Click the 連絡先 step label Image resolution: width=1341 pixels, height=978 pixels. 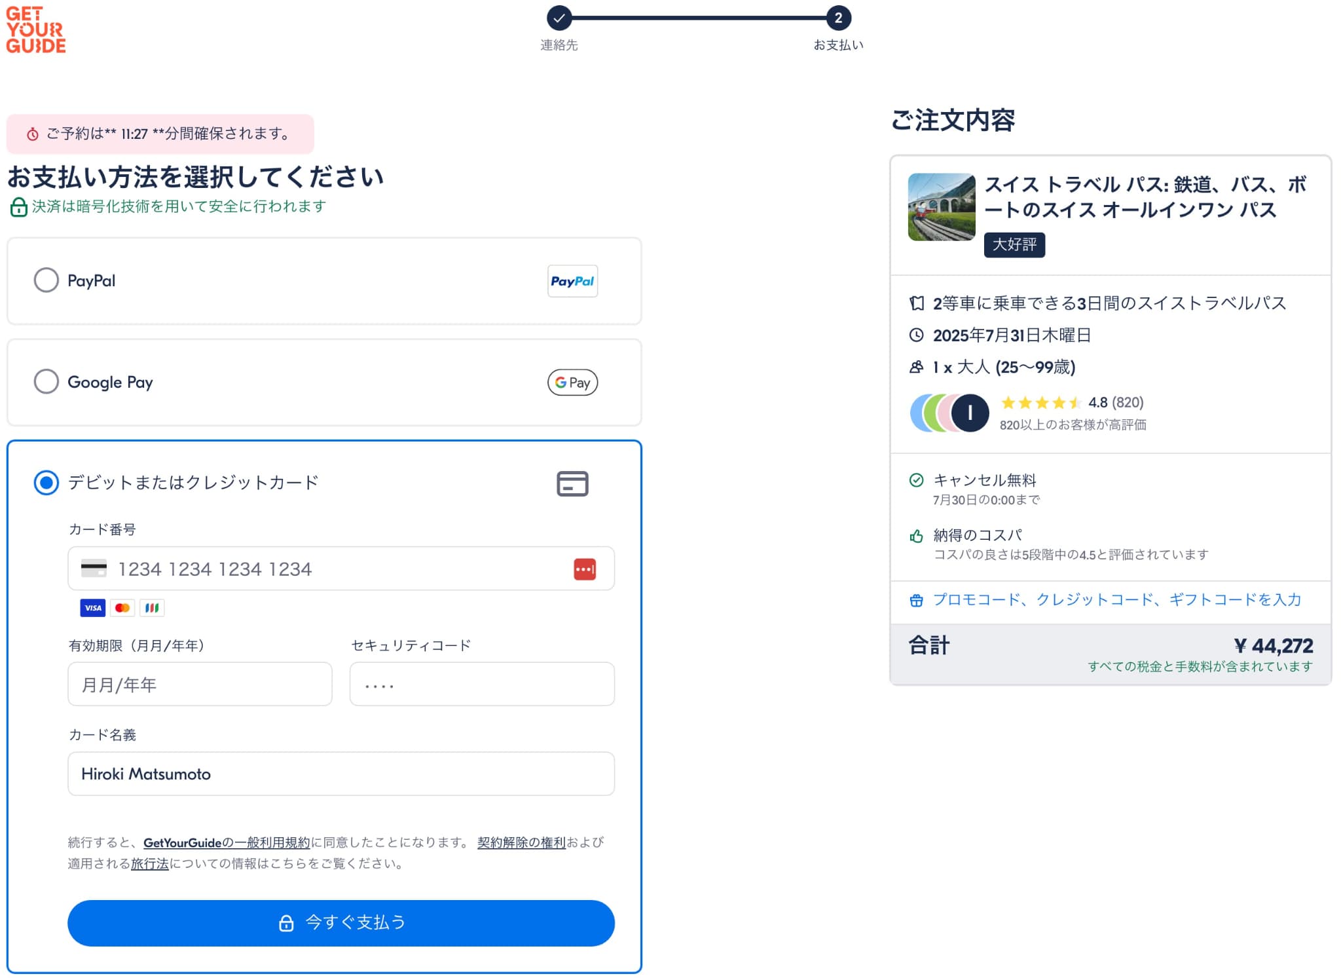coord(559,45)
